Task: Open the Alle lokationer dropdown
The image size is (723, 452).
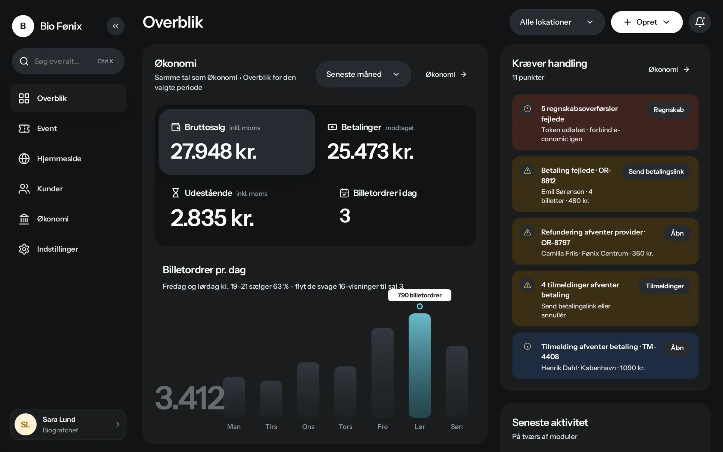Action: pyautogui.click(x=557, y=22)
